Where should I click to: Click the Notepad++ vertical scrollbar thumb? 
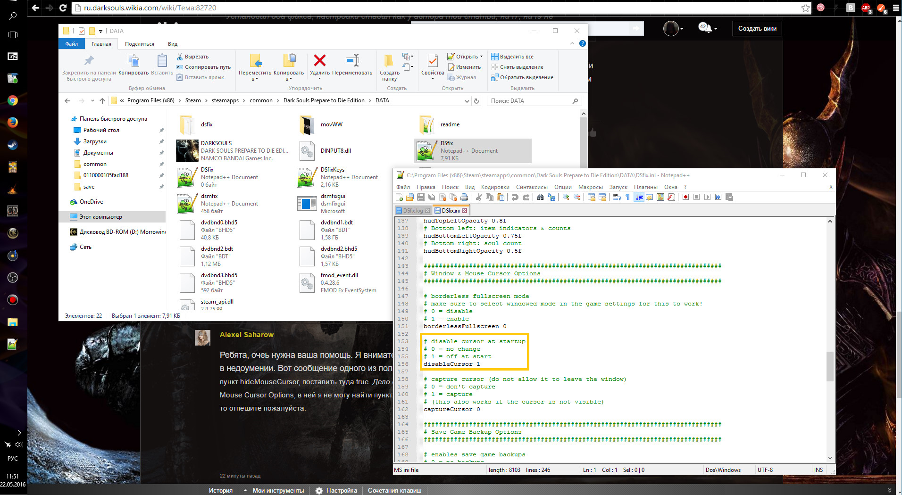coord(830,366)
